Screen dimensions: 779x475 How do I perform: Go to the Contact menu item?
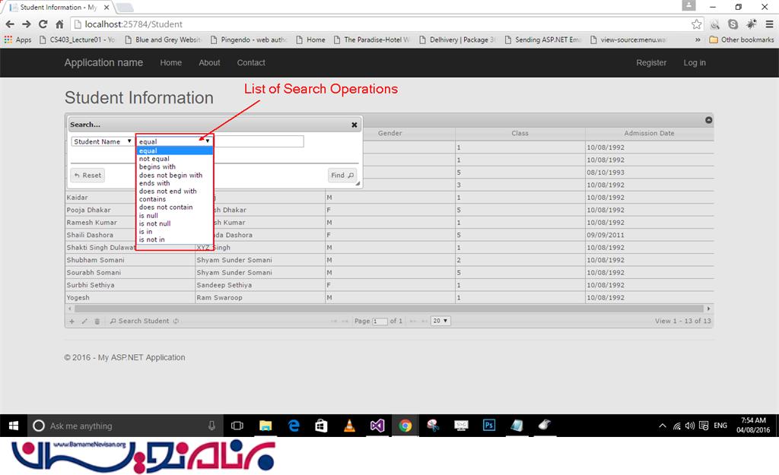point(251,63)
